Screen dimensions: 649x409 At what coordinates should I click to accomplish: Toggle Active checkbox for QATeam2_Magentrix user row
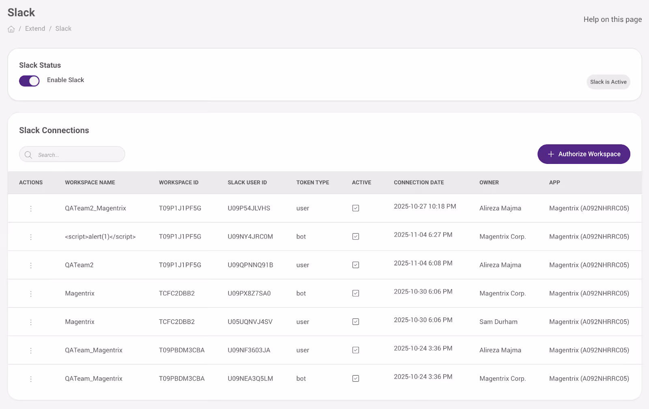tap(356, 208)
